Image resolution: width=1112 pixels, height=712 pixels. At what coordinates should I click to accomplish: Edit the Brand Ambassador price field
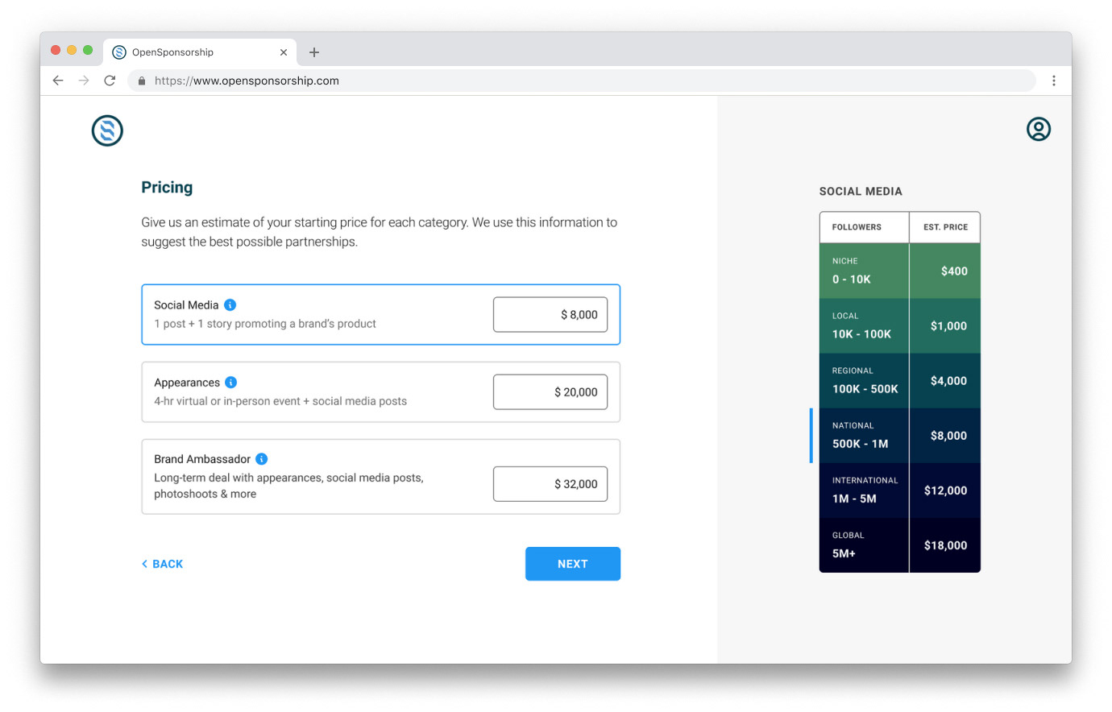click(x=550, y=484)
